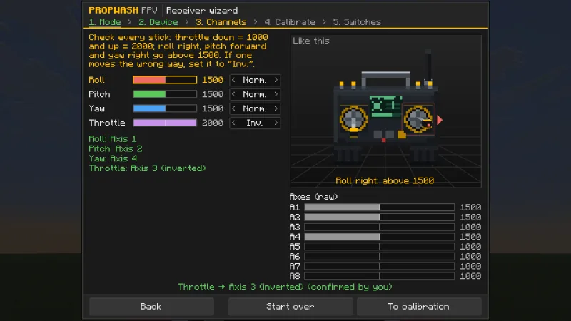This screenshot has height=321, width=571.
Task: Click the To calibration button
Action: pyautogui.click(x=419, y=307)
